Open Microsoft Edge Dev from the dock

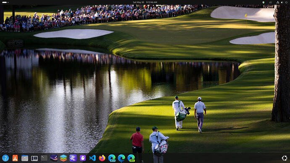pyautogui.click(x=131, y=158)
